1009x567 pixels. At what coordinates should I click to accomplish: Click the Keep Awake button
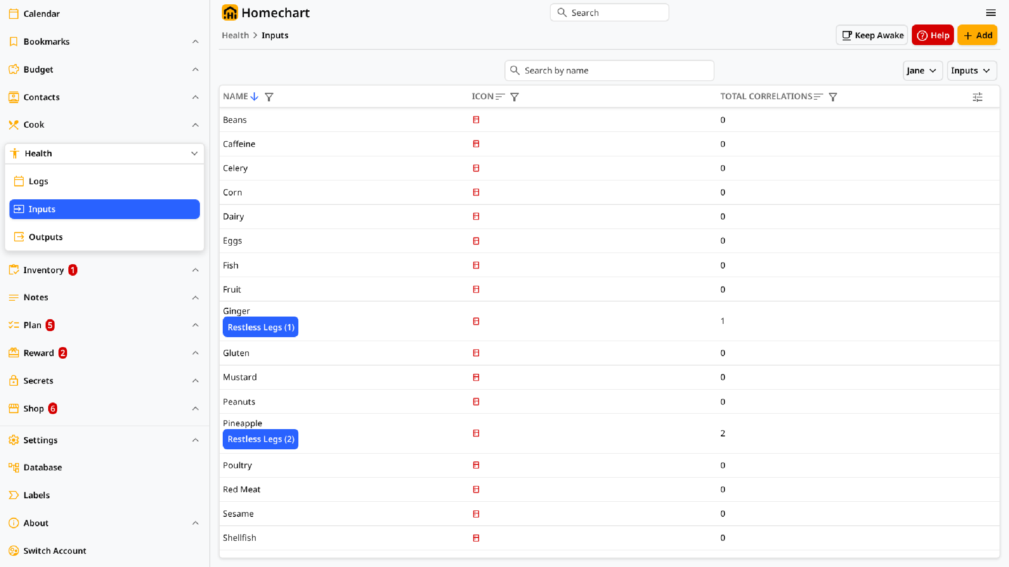tap(872, 35)
